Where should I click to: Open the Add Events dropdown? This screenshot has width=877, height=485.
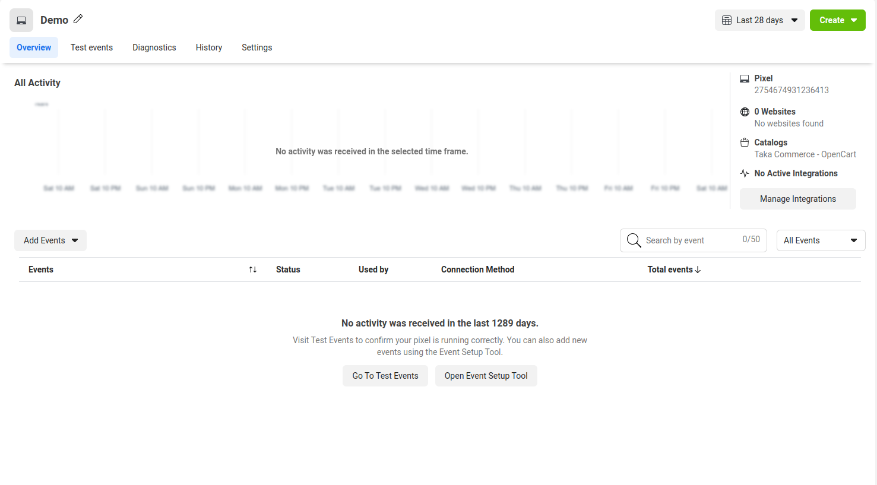[50, 240]
